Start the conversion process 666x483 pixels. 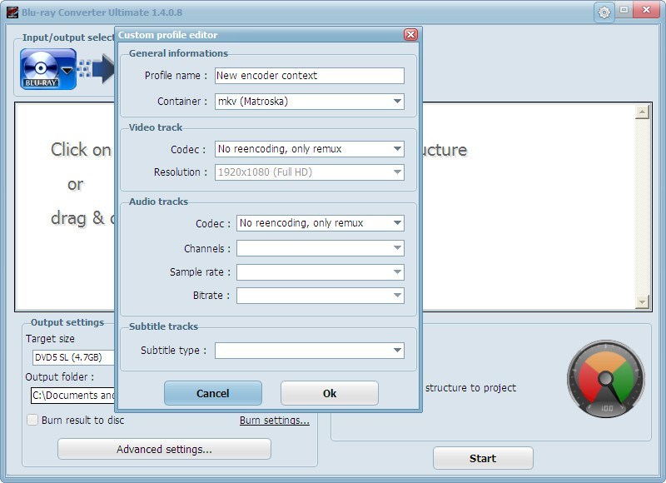483,458
